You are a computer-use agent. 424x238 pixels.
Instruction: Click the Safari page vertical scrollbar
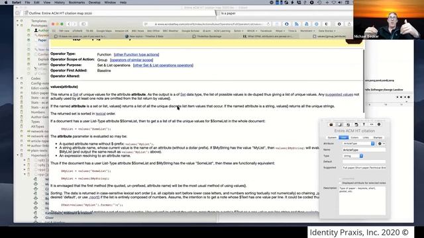click(x=363, y=81)
